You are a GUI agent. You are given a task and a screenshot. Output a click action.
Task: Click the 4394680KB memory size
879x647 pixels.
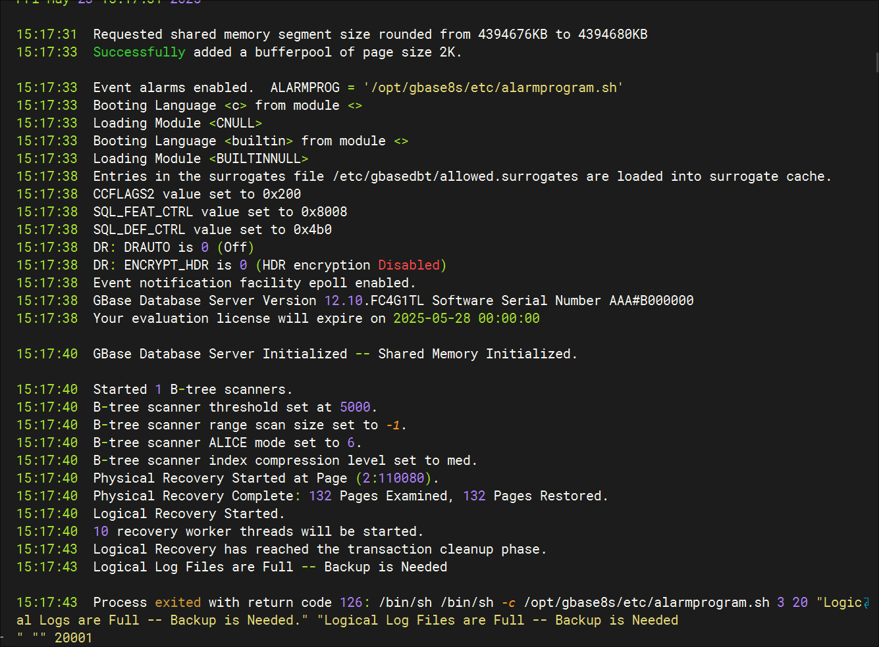(x=613, y=34)
